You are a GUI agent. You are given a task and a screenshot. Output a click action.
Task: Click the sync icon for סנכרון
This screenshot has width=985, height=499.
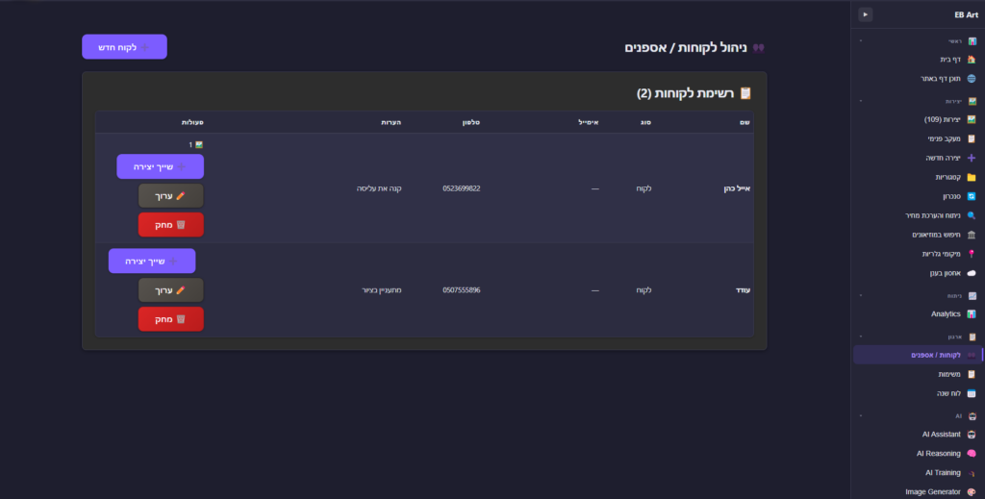[972, 196]
